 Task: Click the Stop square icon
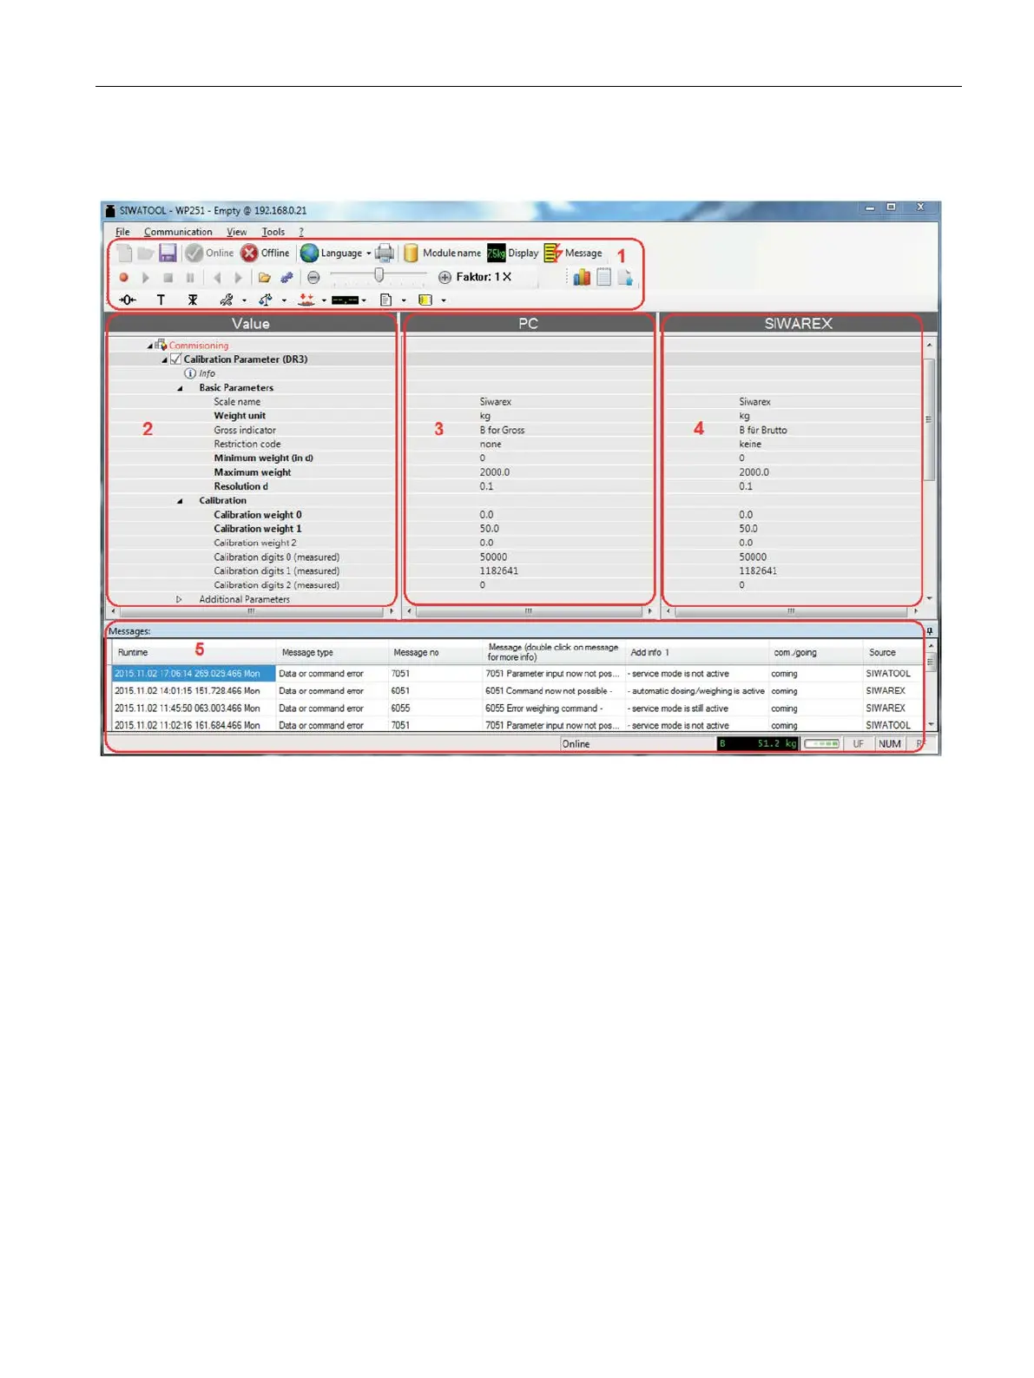pos(168,278)
